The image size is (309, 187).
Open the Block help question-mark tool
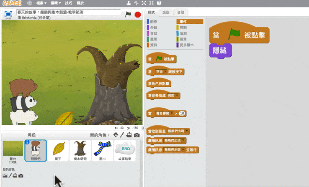(159, 3)
